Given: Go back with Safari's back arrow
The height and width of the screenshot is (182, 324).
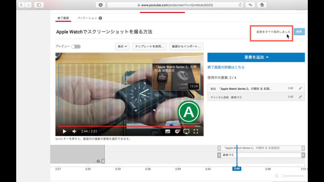Looking at the screenshot, I should click(21, 5).
